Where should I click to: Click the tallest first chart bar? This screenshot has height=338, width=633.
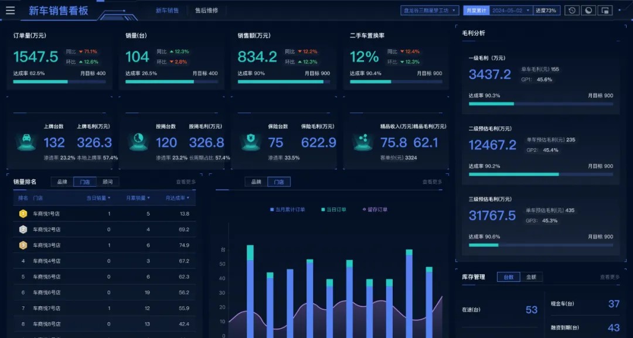(x=250, y=291)
